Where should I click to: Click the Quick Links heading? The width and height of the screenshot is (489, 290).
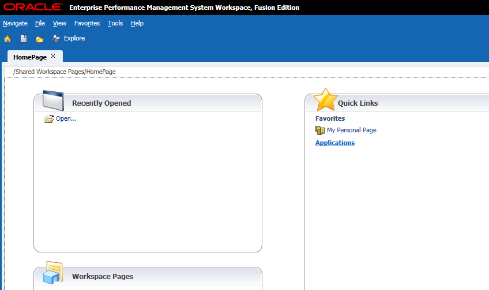(358, 103)
